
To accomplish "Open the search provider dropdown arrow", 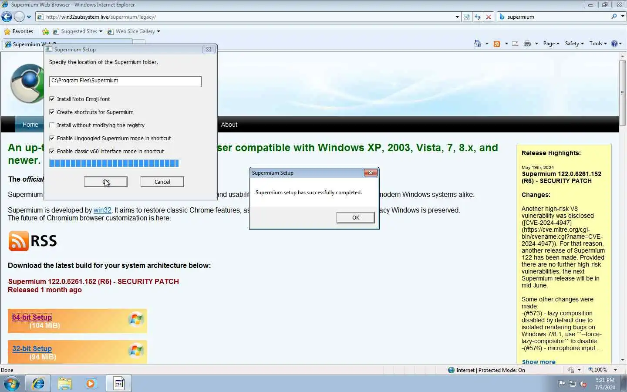I will 623,17.
